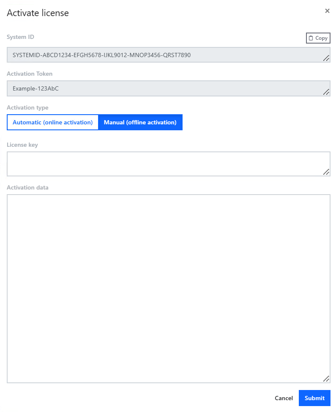Close the Activate license dialog
Screen dimensions: 336x412
(327, 11)
